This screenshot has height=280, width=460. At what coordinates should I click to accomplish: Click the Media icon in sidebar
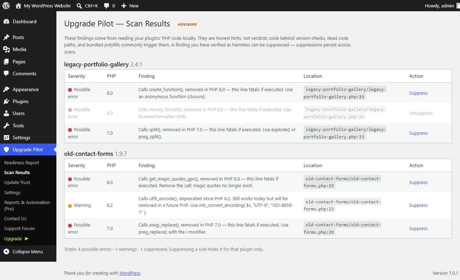click(6, 49)
